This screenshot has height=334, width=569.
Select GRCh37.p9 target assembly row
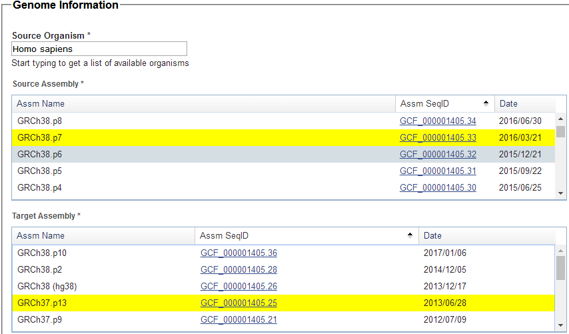click(283, 320)
